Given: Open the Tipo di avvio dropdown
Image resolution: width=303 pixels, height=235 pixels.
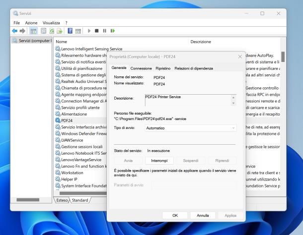Looking at the screenshot, I should (x=191, y=128).
